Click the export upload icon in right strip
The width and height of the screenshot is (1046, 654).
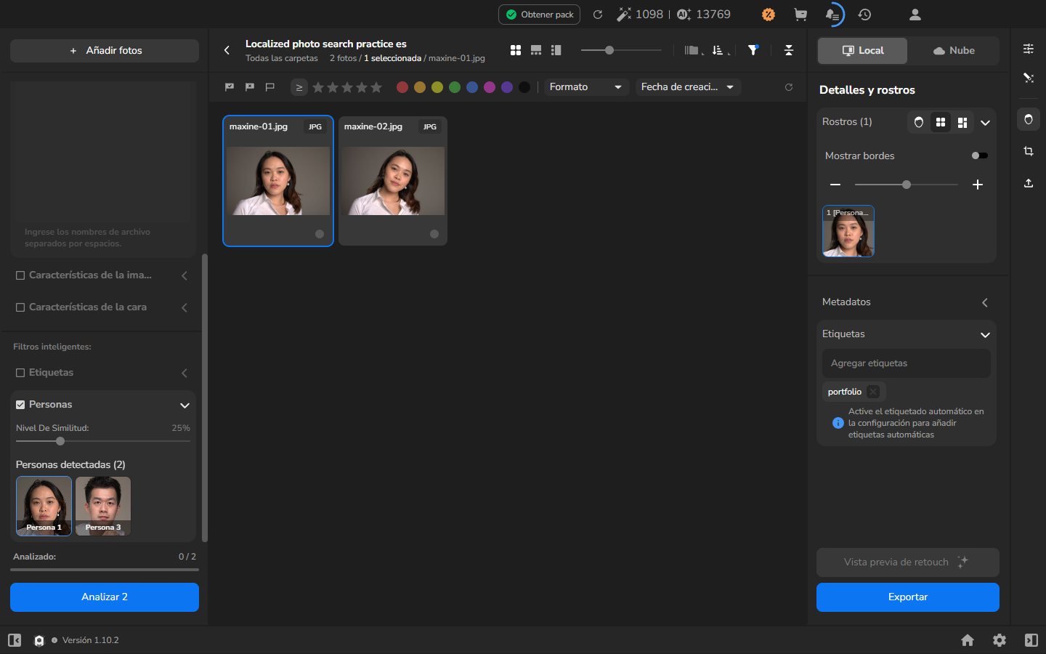1029,183
